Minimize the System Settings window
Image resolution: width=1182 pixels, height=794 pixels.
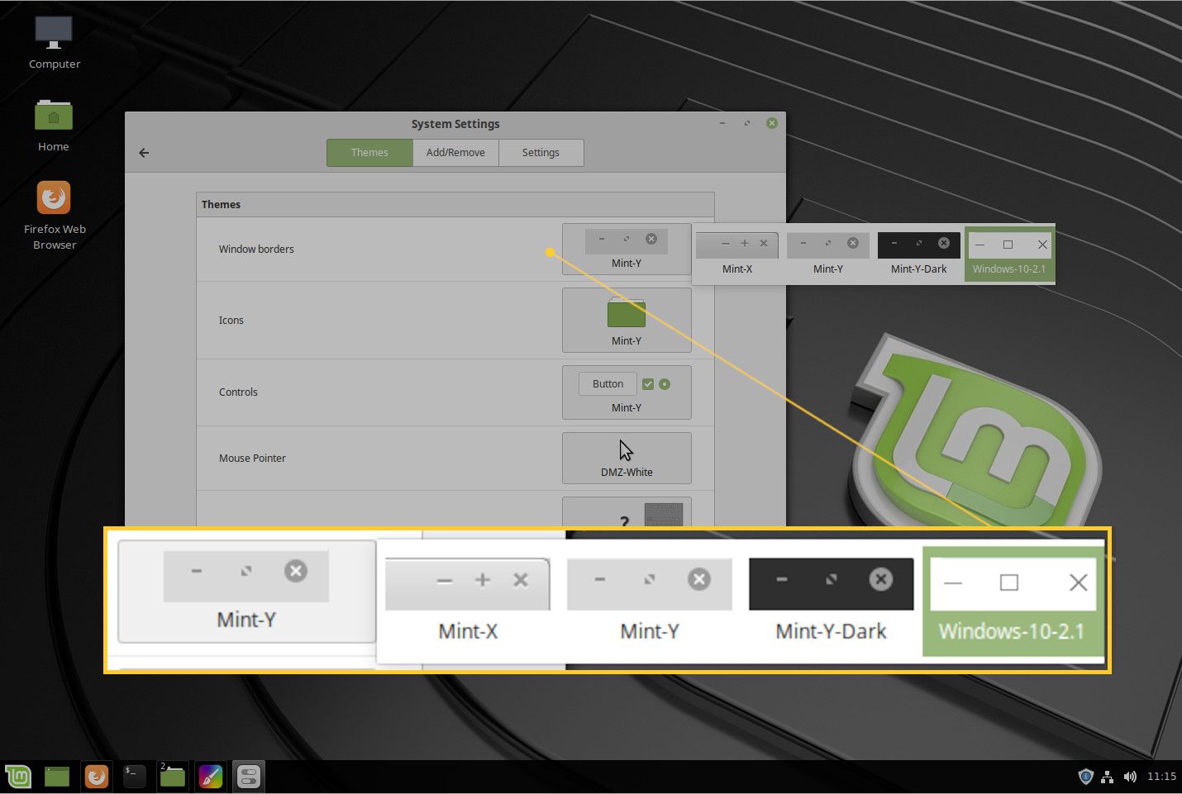(722, 123)
